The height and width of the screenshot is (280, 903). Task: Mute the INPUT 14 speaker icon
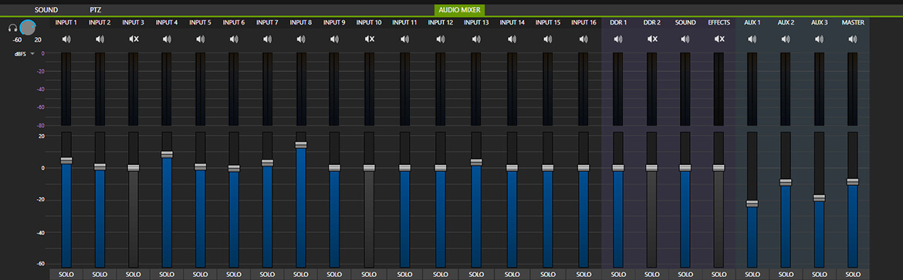(512, 39)
